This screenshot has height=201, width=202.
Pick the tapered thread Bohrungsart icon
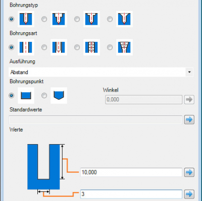pyautogui.click(x=124, y=47)
